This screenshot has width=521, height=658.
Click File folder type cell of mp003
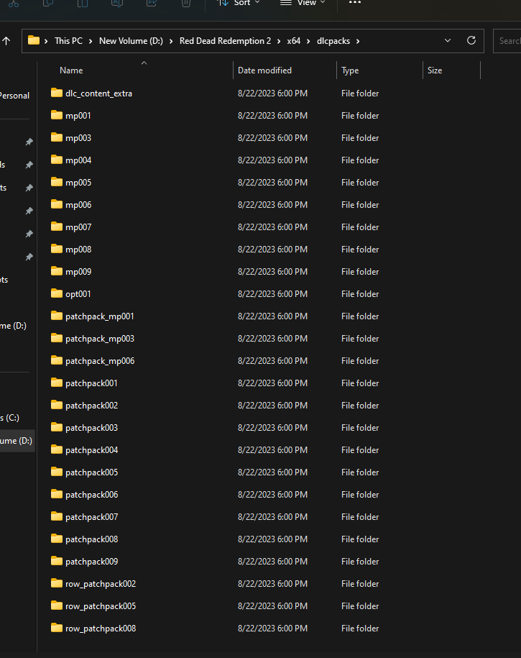[360, 137]
